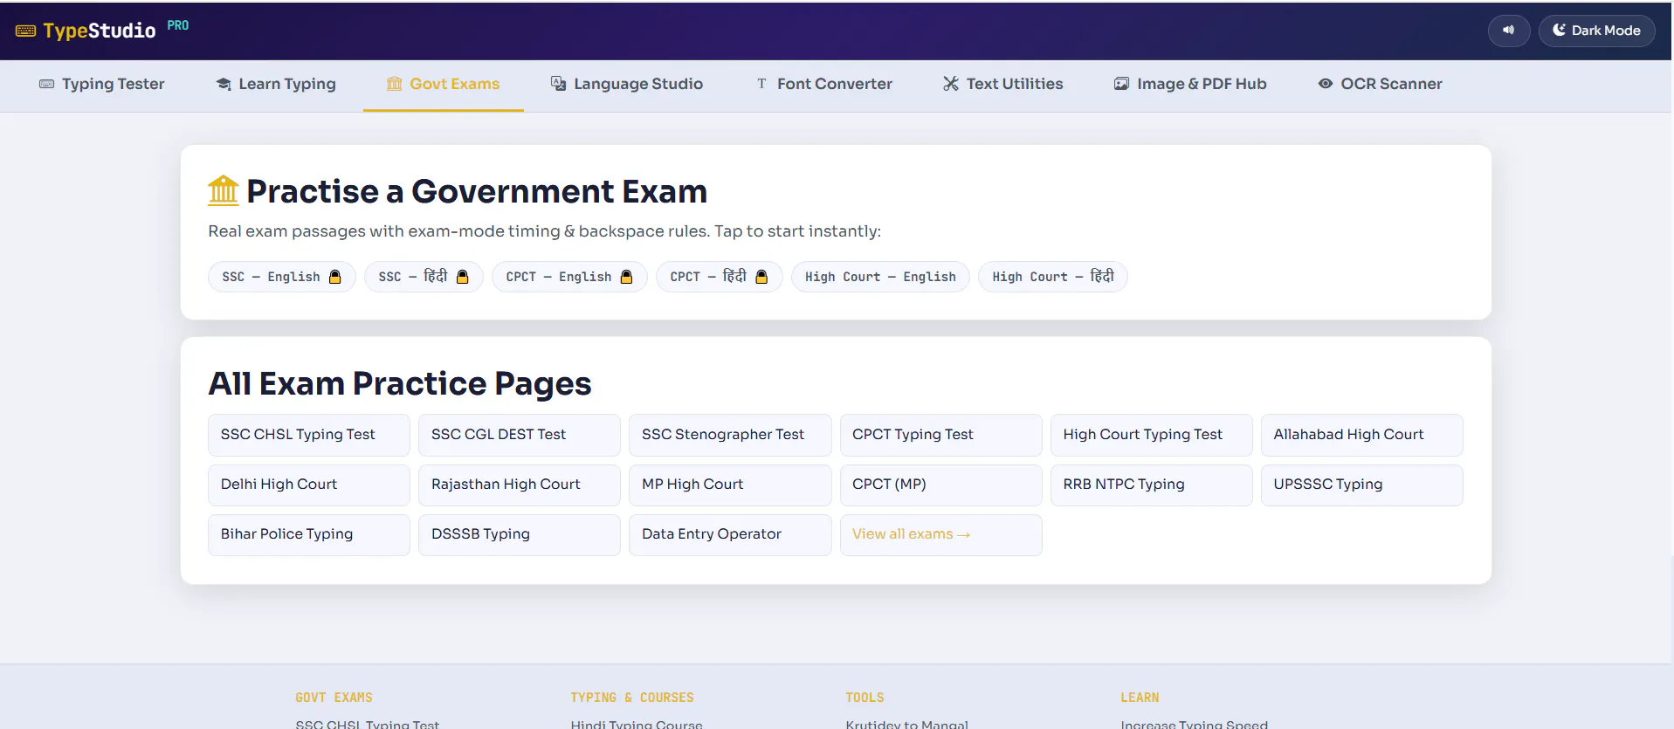Select the Govt Exams tab
The image size is (1674, 729).
443,84
